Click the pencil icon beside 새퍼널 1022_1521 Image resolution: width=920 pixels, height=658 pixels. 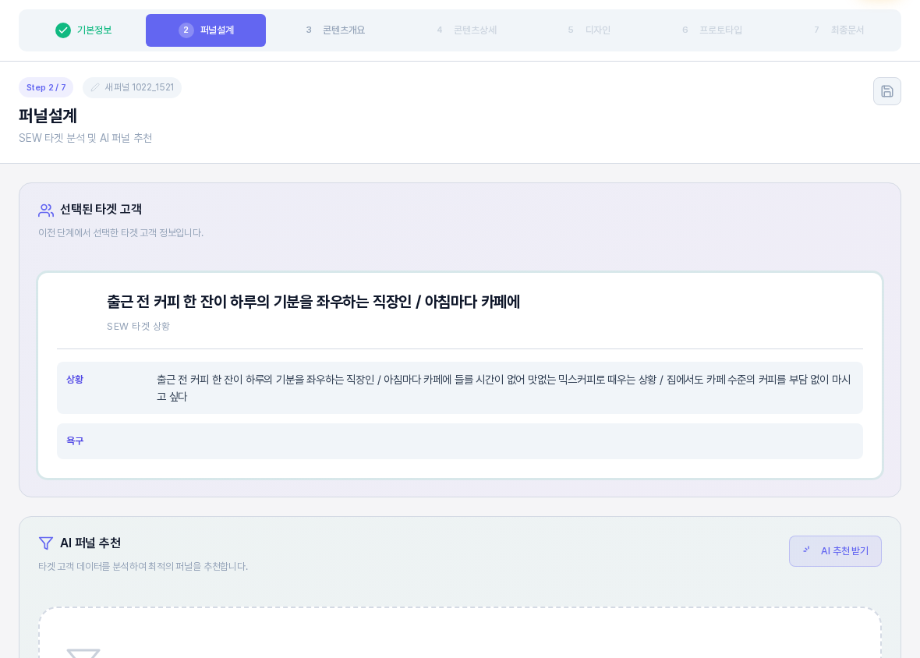(x=94, y=87)
